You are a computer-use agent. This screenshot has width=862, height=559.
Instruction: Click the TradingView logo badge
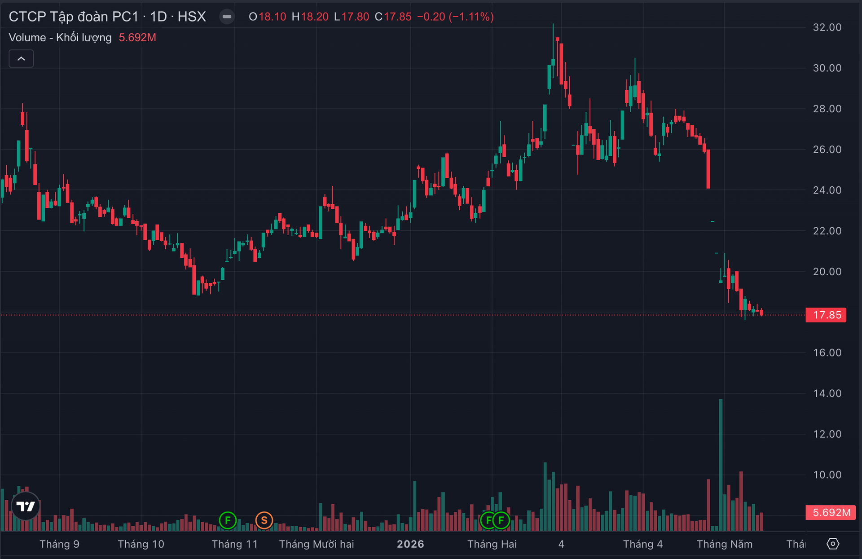coord(26,506)
